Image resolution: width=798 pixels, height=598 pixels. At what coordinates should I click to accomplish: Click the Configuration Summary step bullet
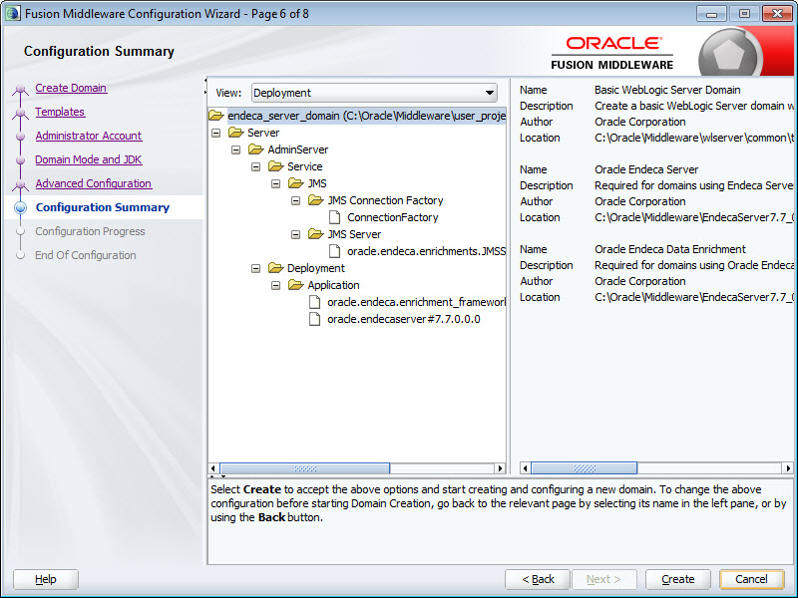tap(20, 207)
